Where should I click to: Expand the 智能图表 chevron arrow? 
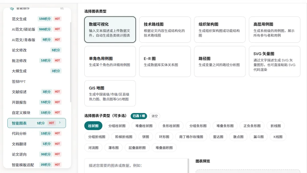[x=60, y=123]
